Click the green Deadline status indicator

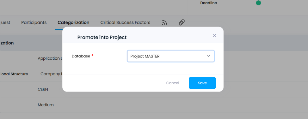[258, 3]
